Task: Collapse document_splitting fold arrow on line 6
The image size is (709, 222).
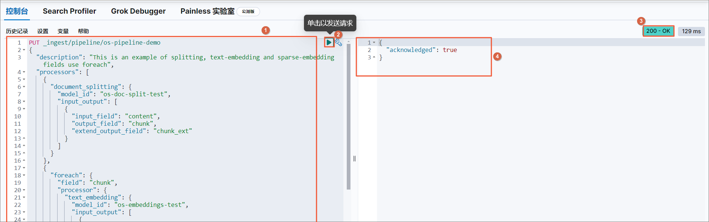Action: 24,87
